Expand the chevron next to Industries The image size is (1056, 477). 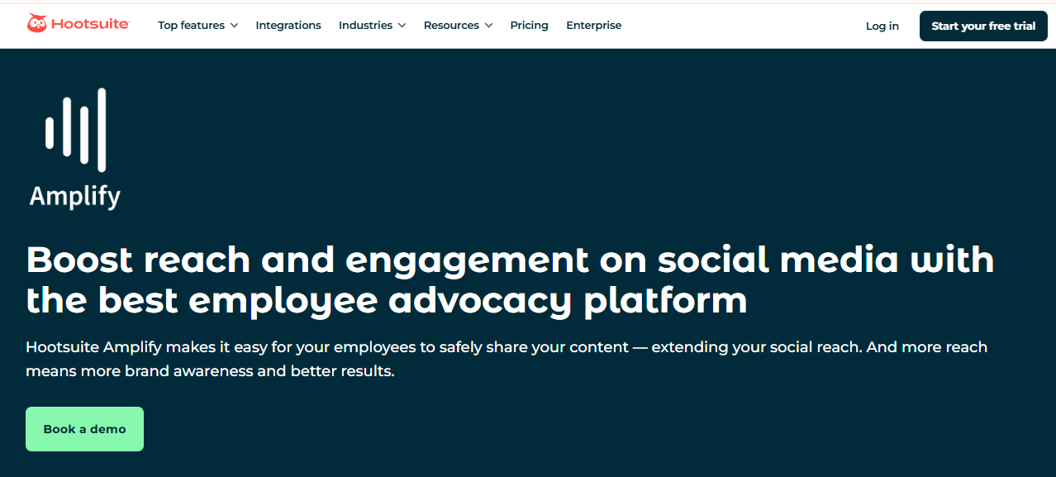402,26
